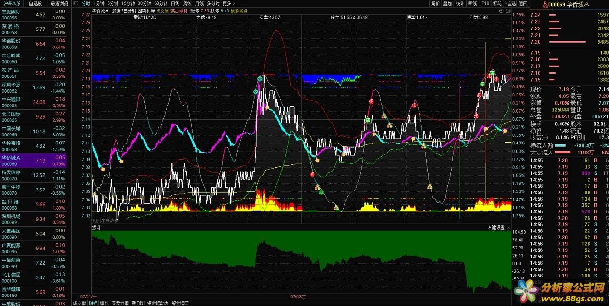Select 华锦股份 000059 in stock list
This screenshot has height=306, width=609.
click(33, 44)
